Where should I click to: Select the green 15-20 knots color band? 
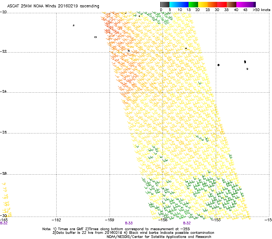pos(193,4)
